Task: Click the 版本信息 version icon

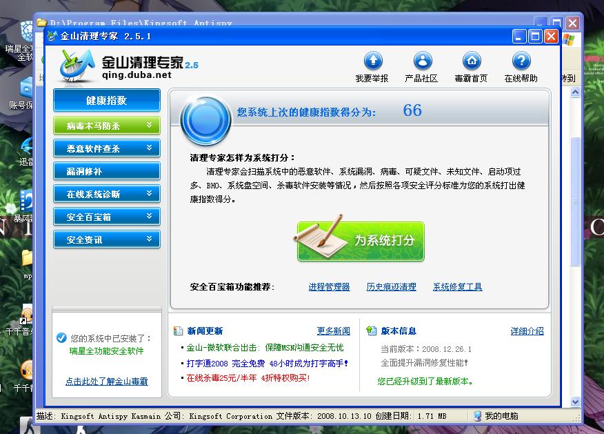Action: (371, 331)
